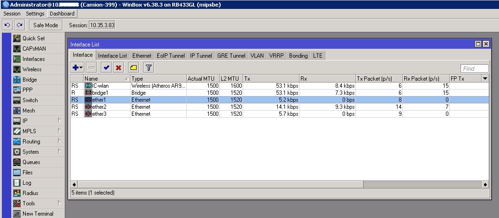Open New Terminal sidebar icon
The width and height of the screenshot is (499, 218).
[x=17, y=214]
